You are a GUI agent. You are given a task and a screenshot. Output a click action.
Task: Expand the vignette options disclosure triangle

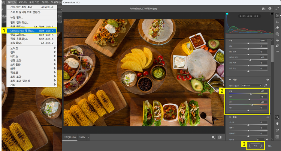[x=267, y=139]
